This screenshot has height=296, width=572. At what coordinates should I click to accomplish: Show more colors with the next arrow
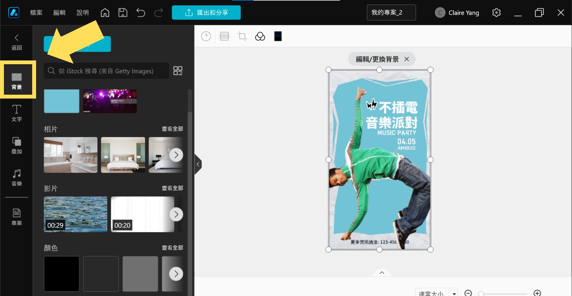tap(176, 274)
